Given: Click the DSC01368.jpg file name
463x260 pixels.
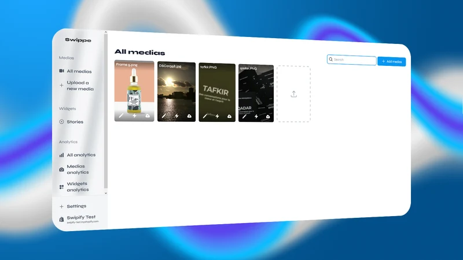Looking at the screenshot, I should point(170,66).
